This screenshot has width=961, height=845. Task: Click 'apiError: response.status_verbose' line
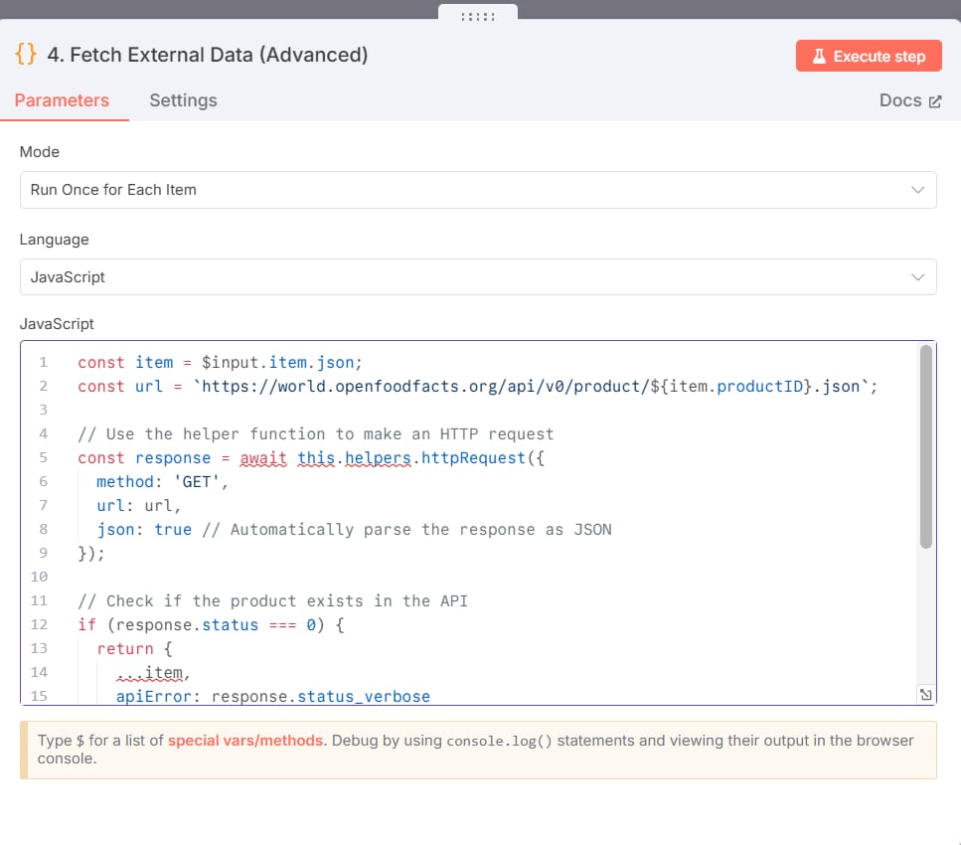pos(272,697)
